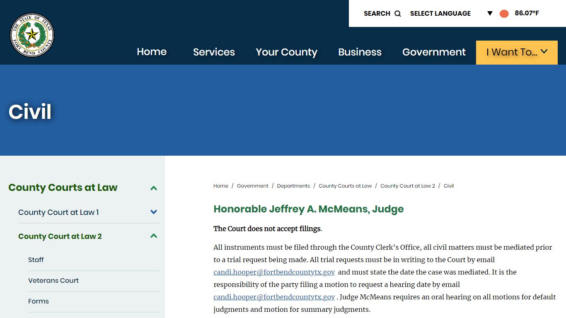
Task: Click the Civil breadcrumb item
Action: pos(449,186)
